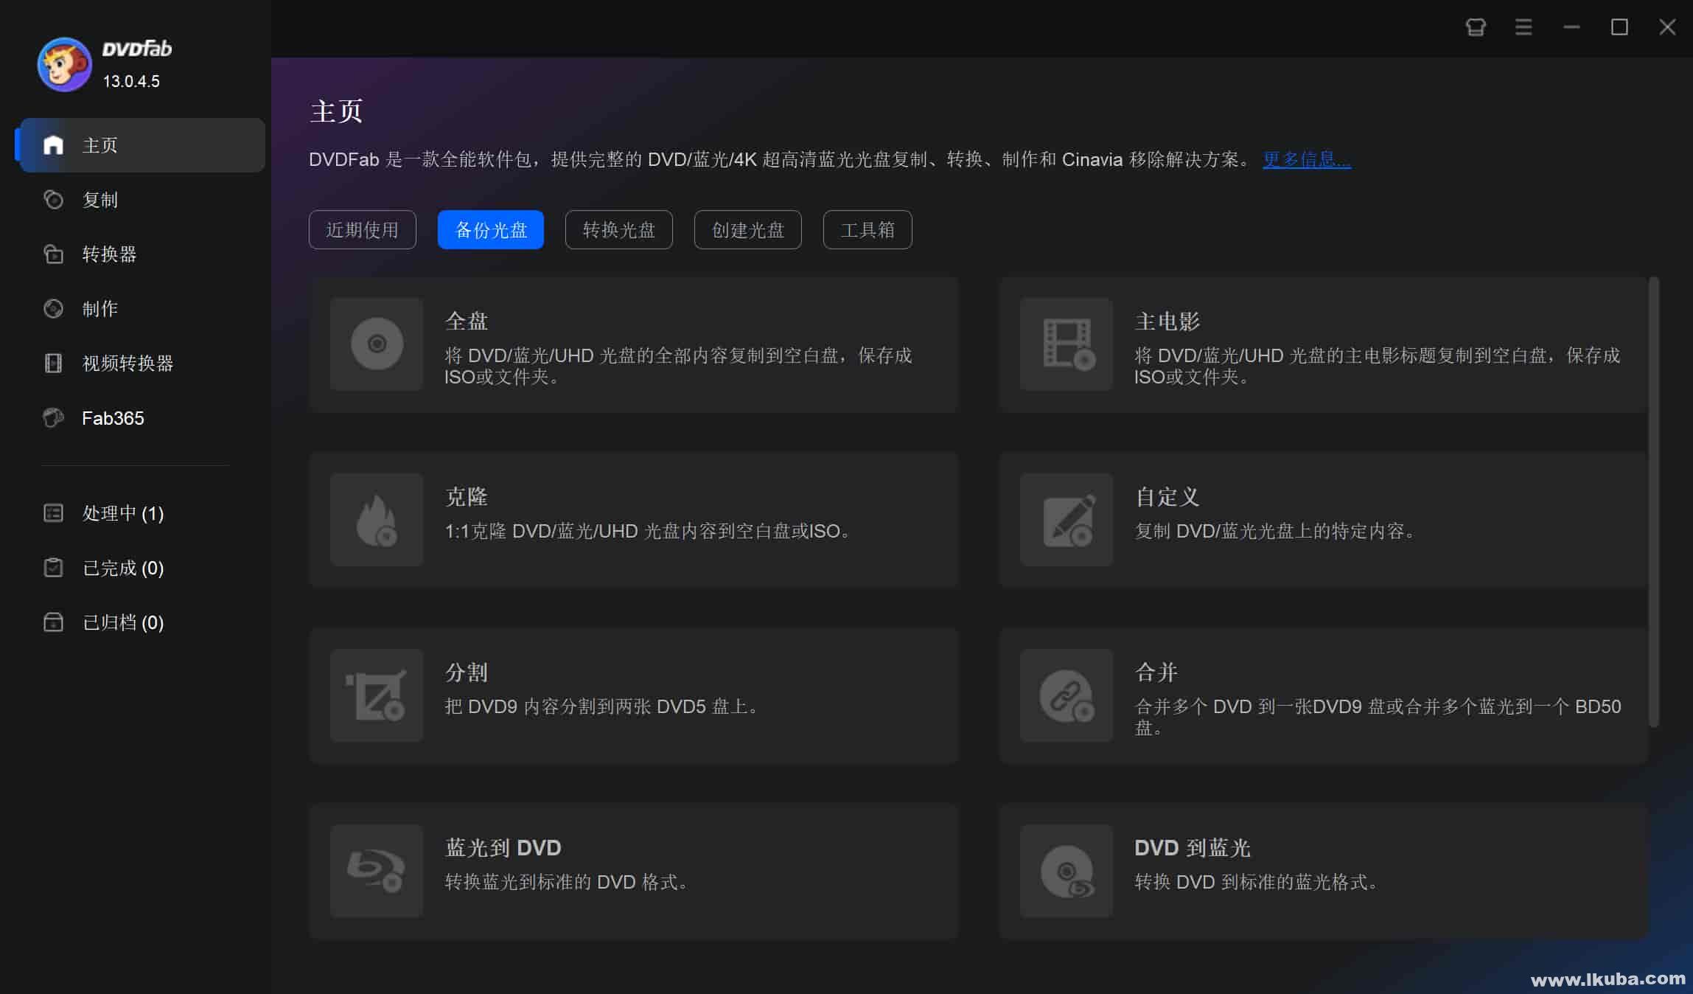Viewport: 1693px width, 994px height.
Task: Click the vertical scrollbar of module list
Action: pyautogui.click(x=1653, y=502)
